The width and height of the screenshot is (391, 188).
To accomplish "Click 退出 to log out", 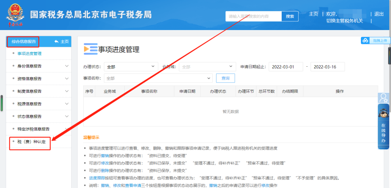I will point(379,14).
